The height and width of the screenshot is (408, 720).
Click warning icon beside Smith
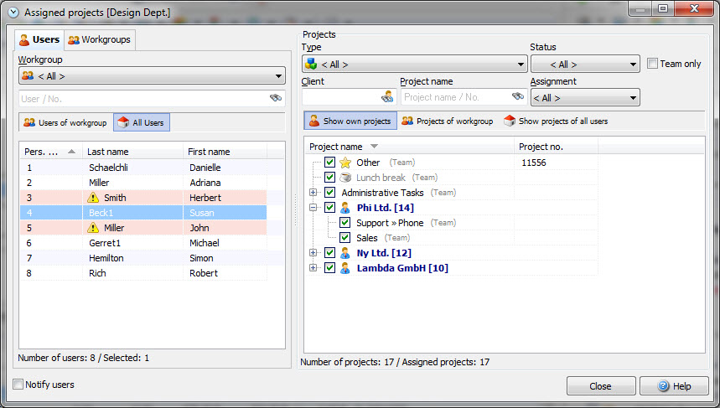tap(93, 198)
